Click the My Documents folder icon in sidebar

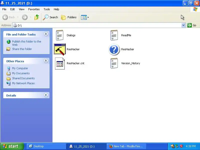point(8,73)
